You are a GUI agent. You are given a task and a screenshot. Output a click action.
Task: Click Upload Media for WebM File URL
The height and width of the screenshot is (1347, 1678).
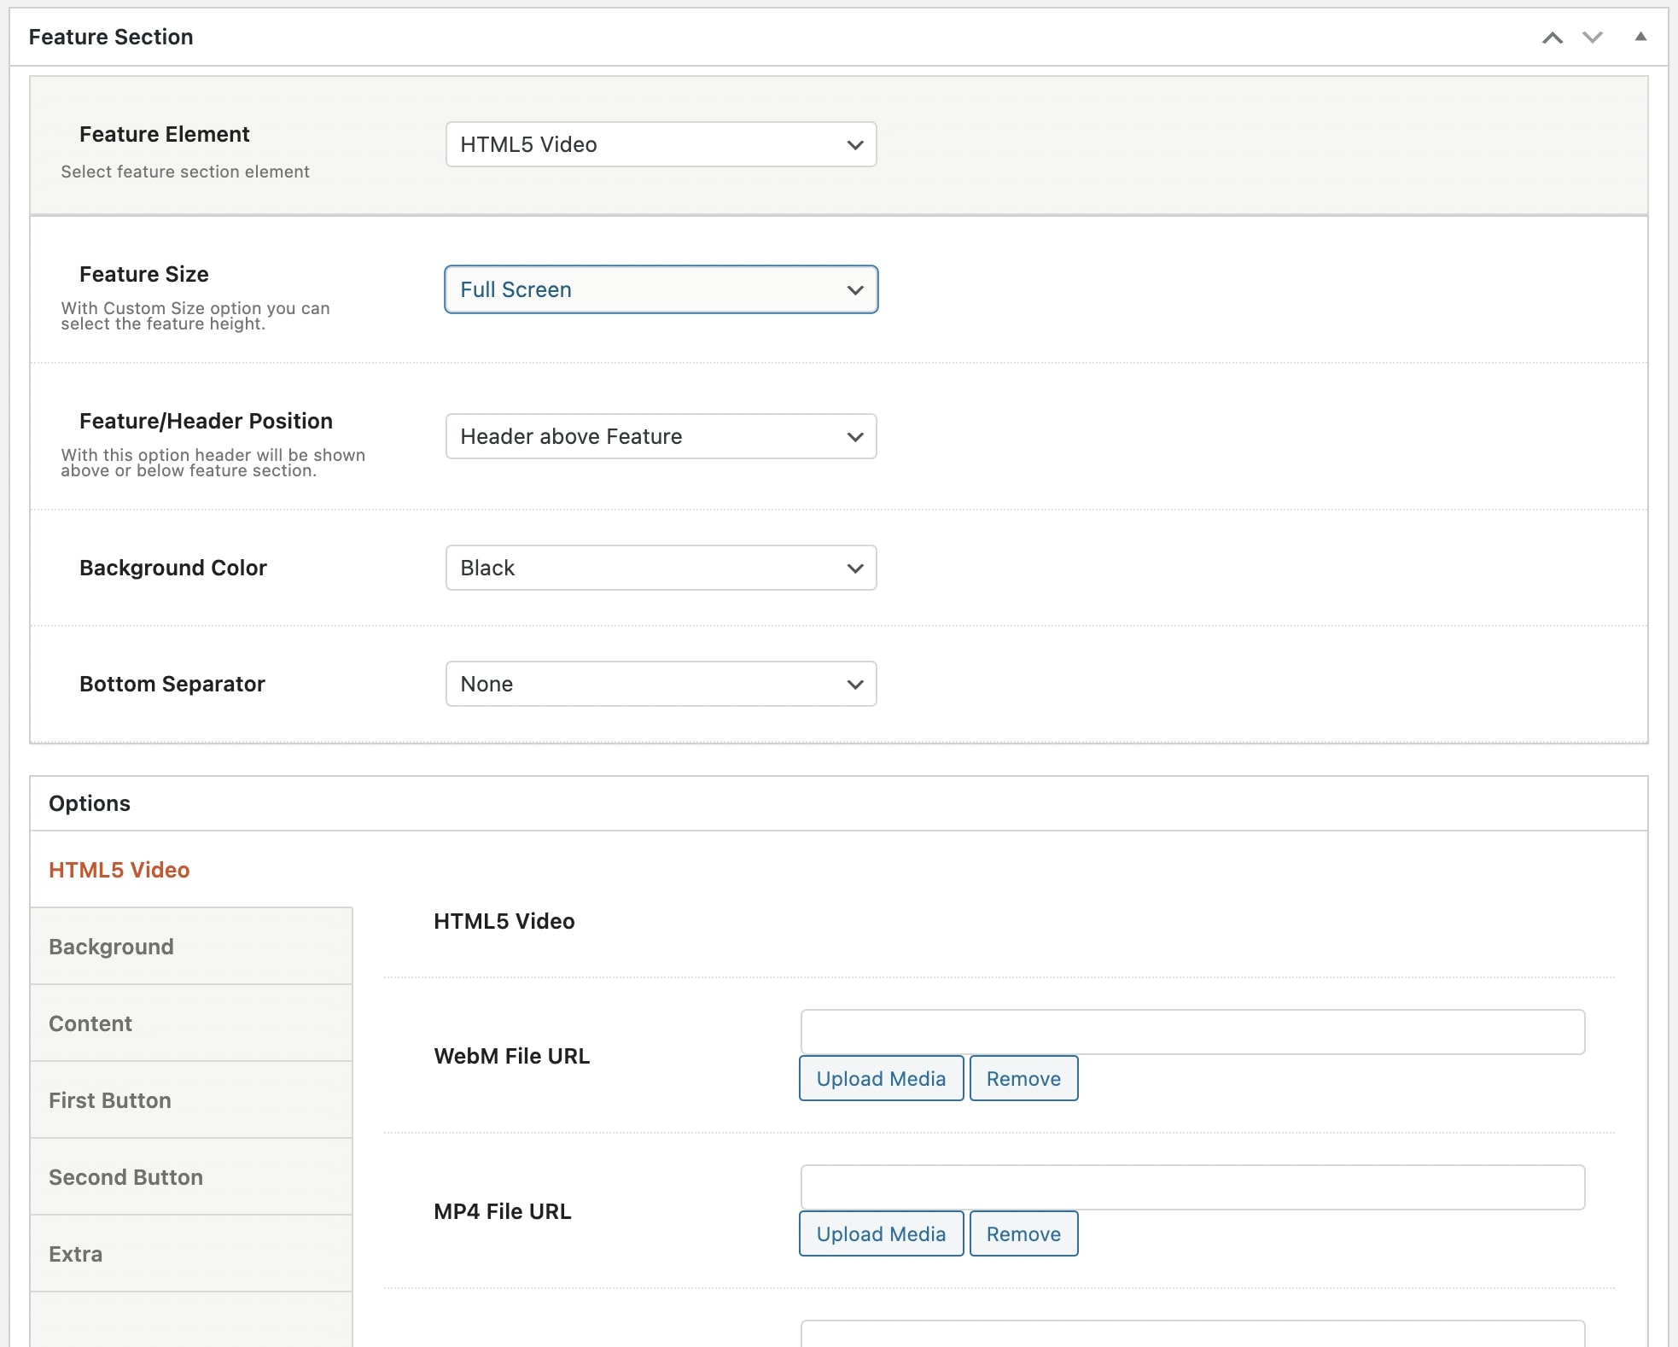(880, 1078)
